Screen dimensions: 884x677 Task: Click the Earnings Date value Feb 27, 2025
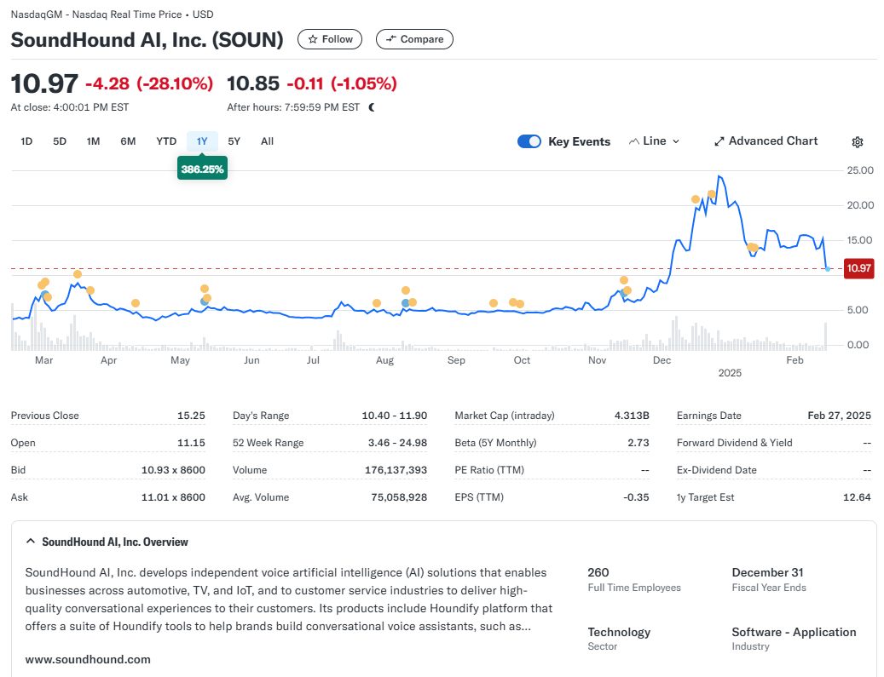(x=839, y=416)
